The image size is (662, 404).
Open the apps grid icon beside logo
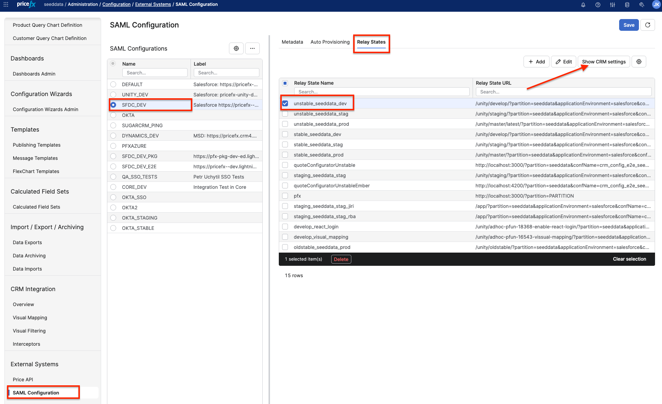[x=6, y=4]
